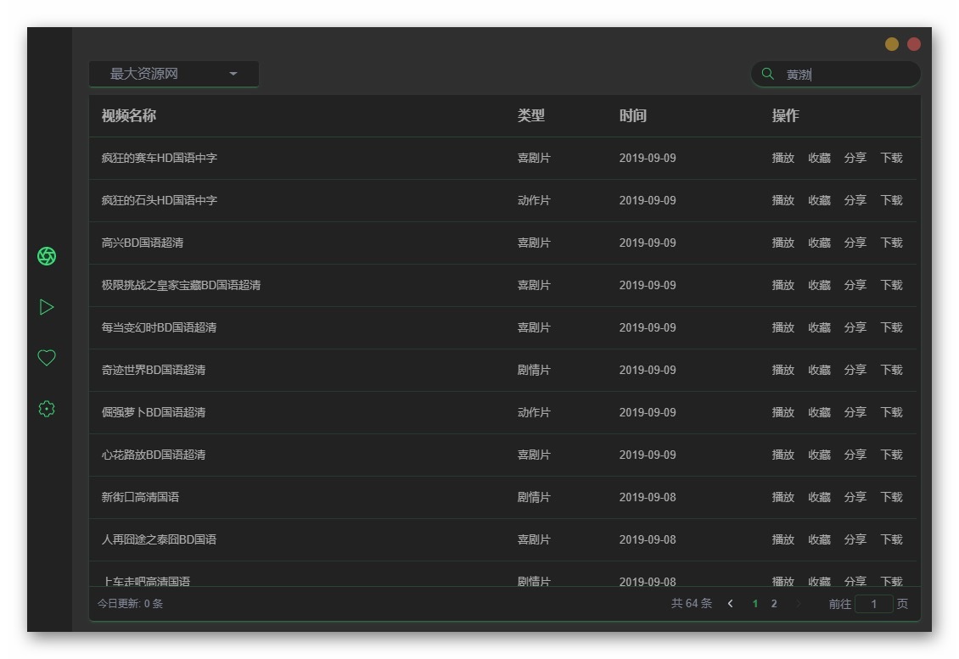Select row title 倔强萝卜BD国语超清
959x659 pixels.
click(153, 413)
